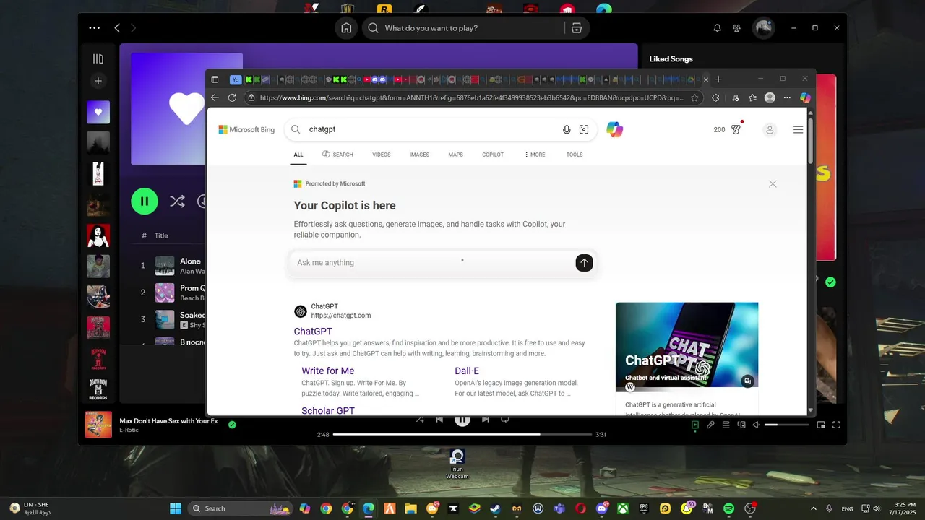Screen dimensions: 925x520
Task: Collapse Your Library in Spotify sidebar
Action: pyautogui.click(x=98, y=59)
